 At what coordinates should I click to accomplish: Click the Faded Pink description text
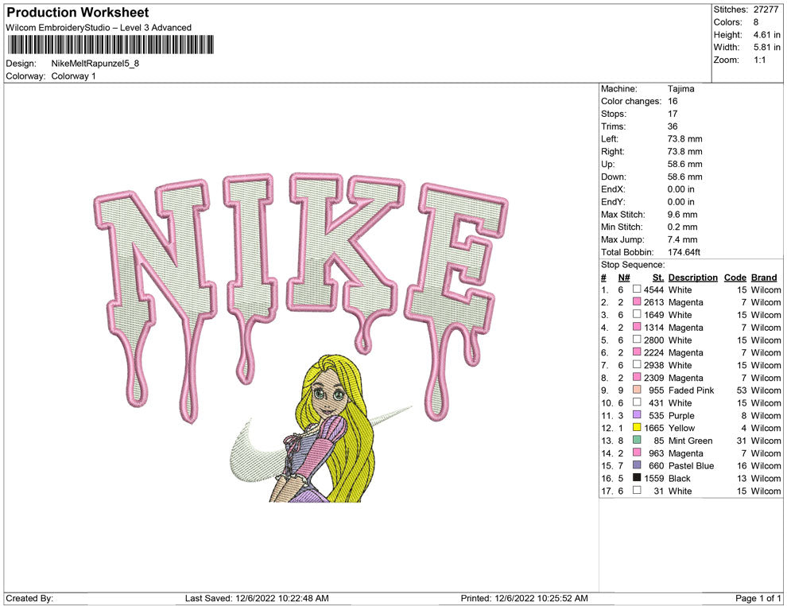click(691, 390)
